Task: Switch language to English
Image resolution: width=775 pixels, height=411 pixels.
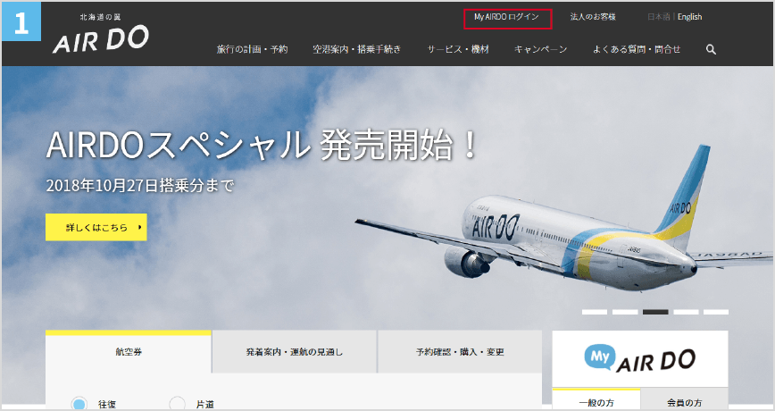Action: pos(689,17)
